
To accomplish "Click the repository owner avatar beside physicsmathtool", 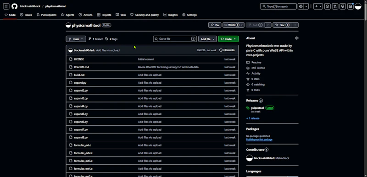I will (68, 25).
